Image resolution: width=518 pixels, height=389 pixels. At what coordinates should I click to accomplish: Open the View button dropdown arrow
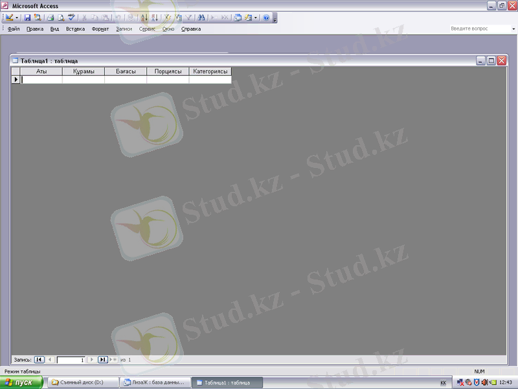[x=17, y=18]
